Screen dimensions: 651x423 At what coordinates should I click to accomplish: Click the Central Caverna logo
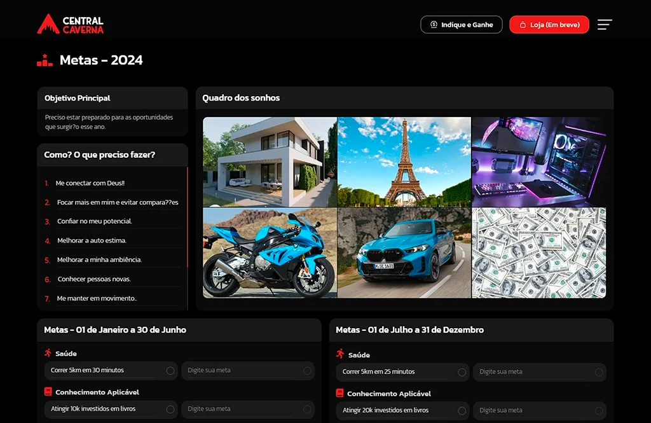[70, 24]
